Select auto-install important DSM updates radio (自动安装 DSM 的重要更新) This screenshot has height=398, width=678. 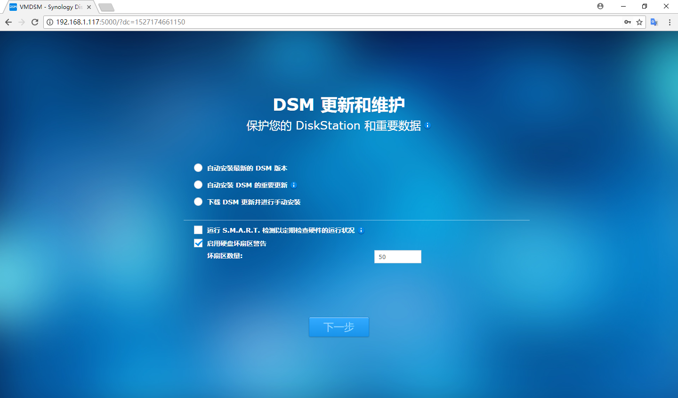198,185
